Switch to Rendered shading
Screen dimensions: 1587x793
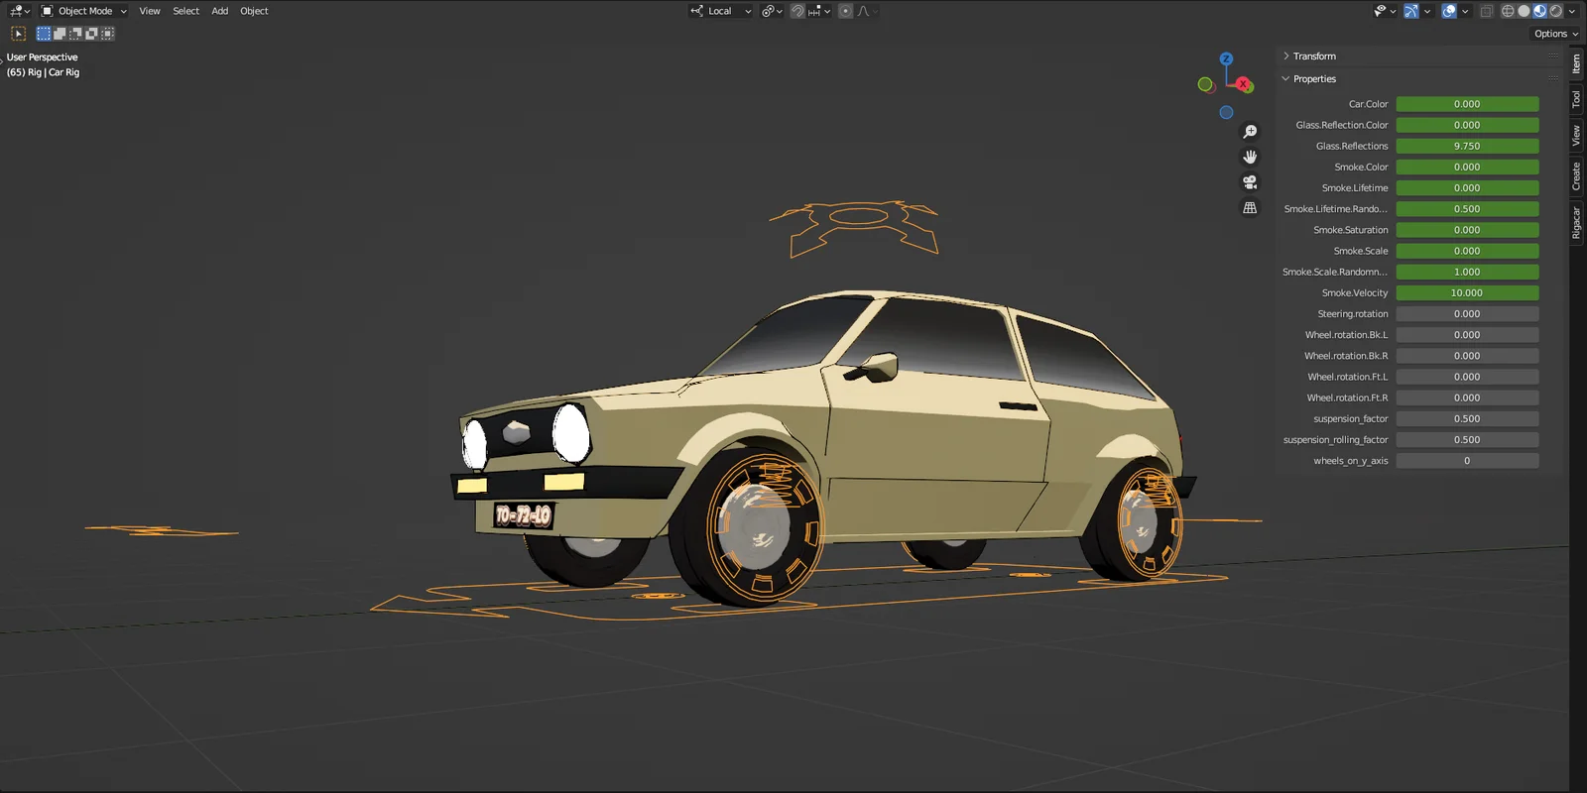(x=1555, y=11)
